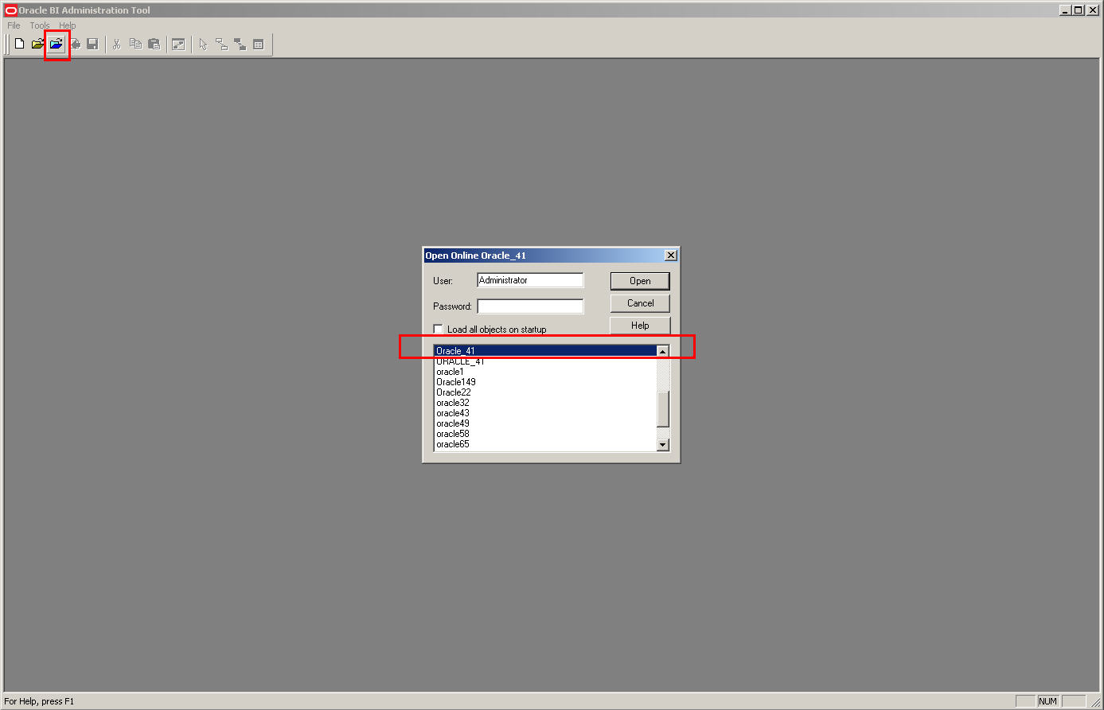Open the Tools menu

(39, 25)
